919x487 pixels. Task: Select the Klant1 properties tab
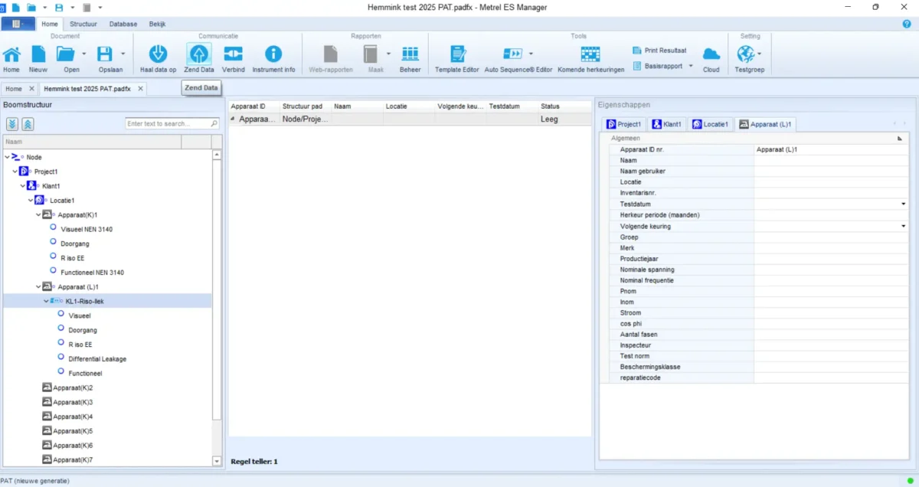click(x=666, y=124)
